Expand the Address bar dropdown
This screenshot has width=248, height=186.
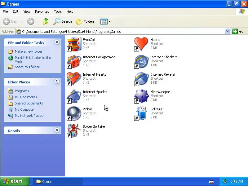[x=227, y=31]
